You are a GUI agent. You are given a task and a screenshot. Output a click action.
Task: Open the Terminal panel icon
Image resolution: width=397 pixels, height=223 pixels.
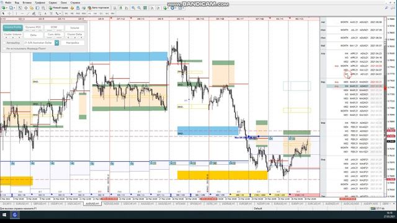[x=37, y=8]
